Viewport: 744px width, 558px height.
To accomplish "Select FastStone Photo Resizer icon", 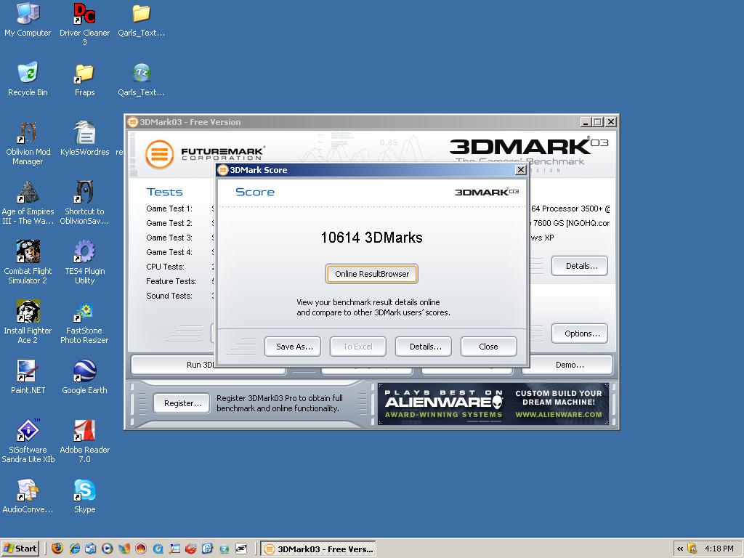I will coord(84,321).
